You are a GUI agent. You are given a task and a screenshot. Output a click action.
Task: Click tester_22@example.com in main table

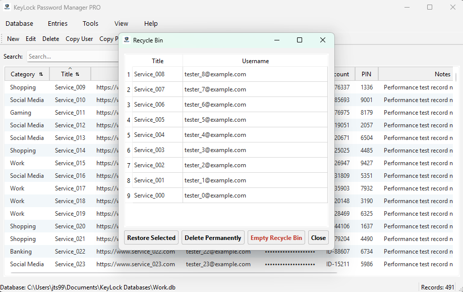218,252
